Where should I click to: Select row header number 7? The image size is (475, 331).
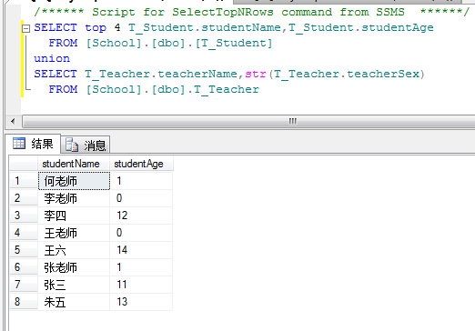[24, 285]
